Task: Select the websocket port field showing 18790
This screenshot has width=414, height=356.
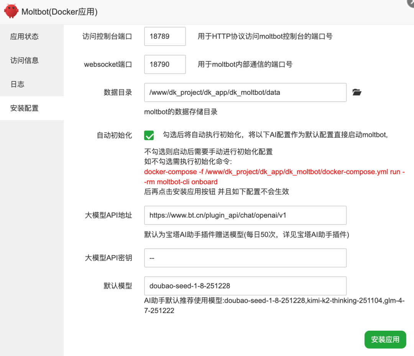Action: point(165,64)
